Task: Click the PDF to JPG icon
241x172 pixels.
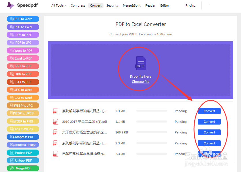Action: [x=12, y=42]
